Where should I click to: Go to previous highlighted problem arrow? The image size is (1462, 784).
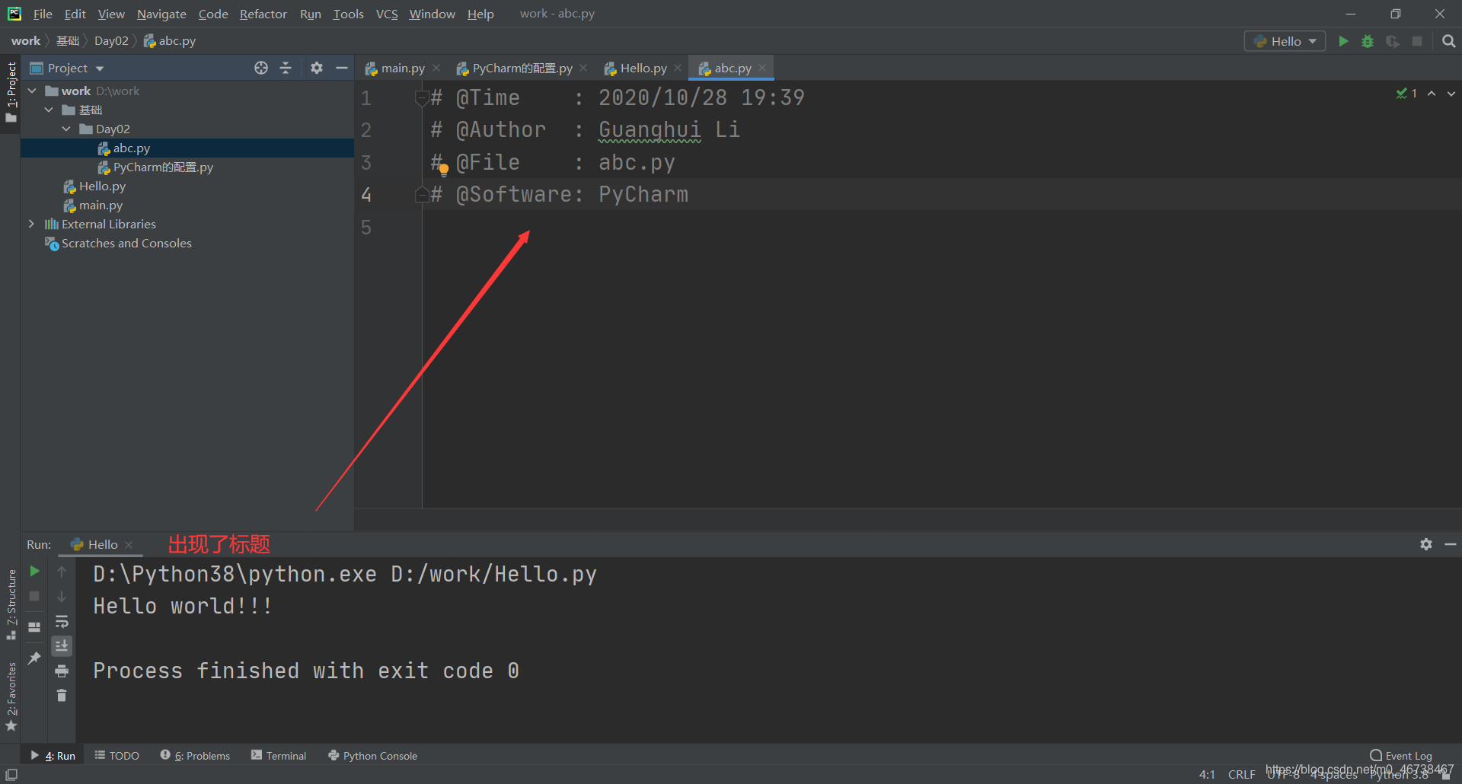tap(1432, 93)
